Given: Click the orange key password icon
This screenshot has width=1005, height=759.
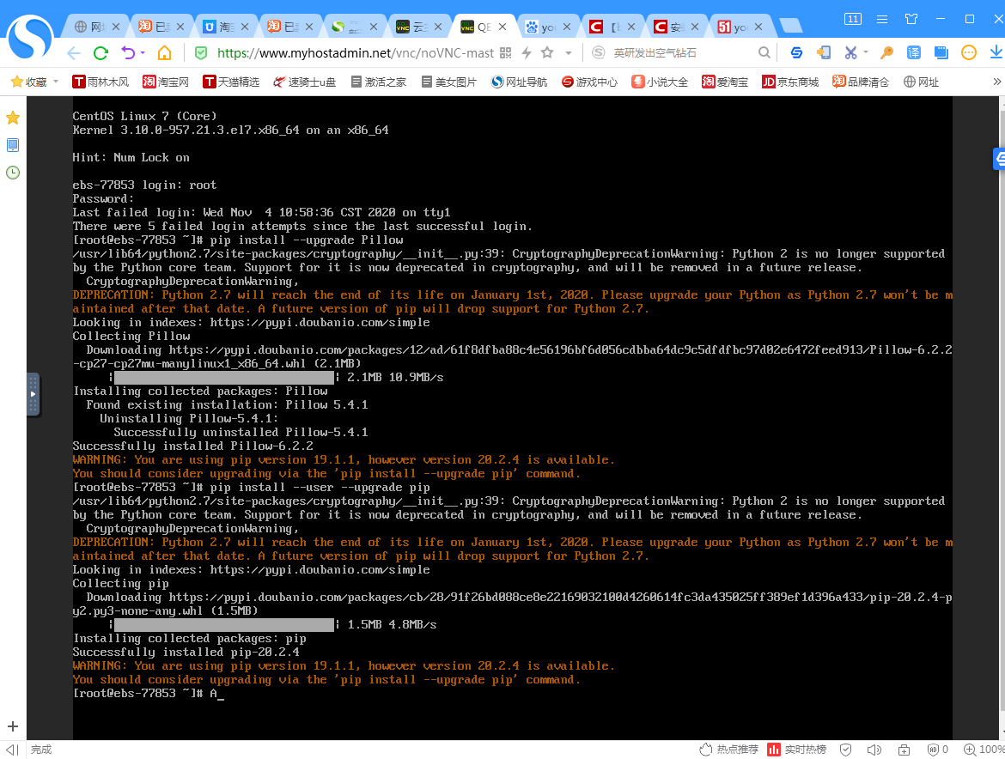Looking at the screenshot, I should coord(886,52).
